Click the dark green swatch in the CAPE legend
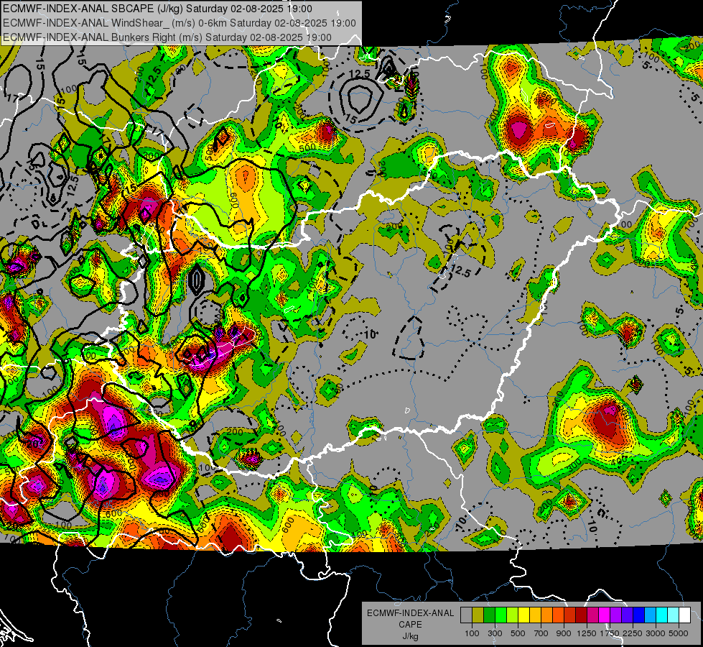703x647 pixels. point(489,615)
